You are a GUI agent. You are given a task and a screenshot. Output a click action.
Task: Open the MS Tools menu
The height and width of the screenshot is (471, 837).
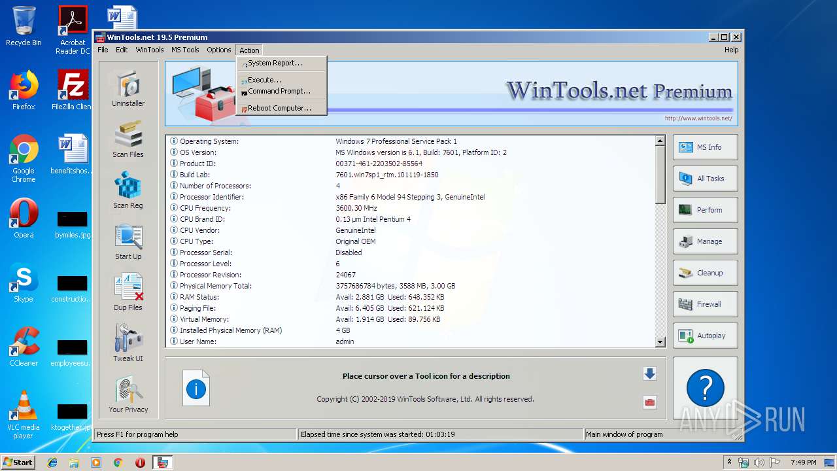pyautogui.click(x=185, y=50)
